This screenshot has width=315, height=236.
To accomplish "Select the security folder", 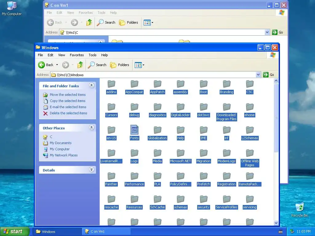I will click(204, 203).
